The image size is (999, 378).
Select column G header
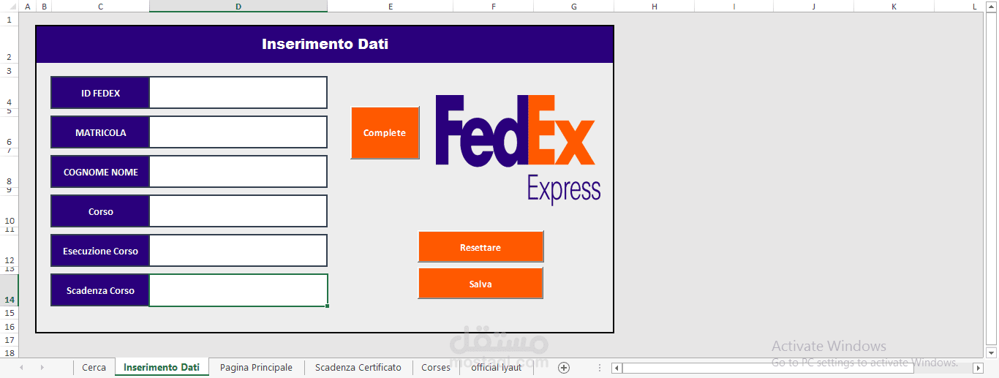[x=574, y=6]
